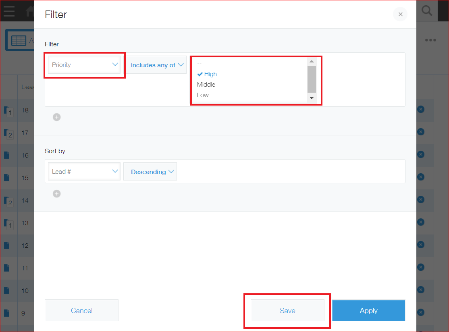Open record details icon for lead 16

[7, 155]
